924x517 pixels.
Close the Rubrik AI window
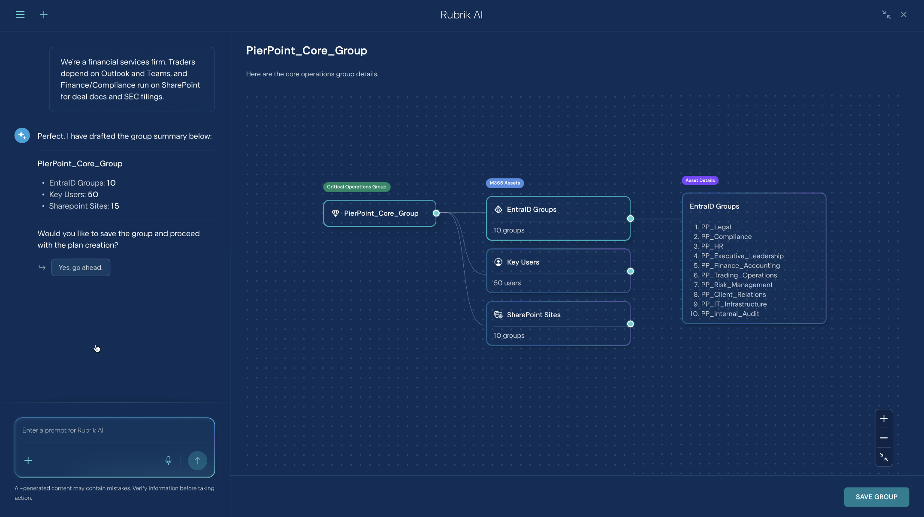tap(904, 15)
